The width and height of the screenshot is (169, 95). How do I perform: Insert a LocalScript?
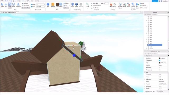[x=143, y=6]
